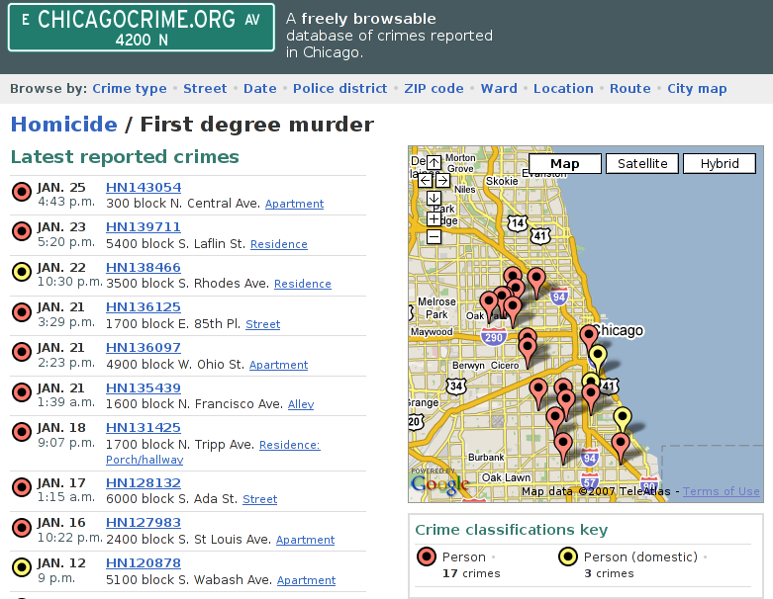
Task: Open crime report HN131425
Action: pos(144,428)
